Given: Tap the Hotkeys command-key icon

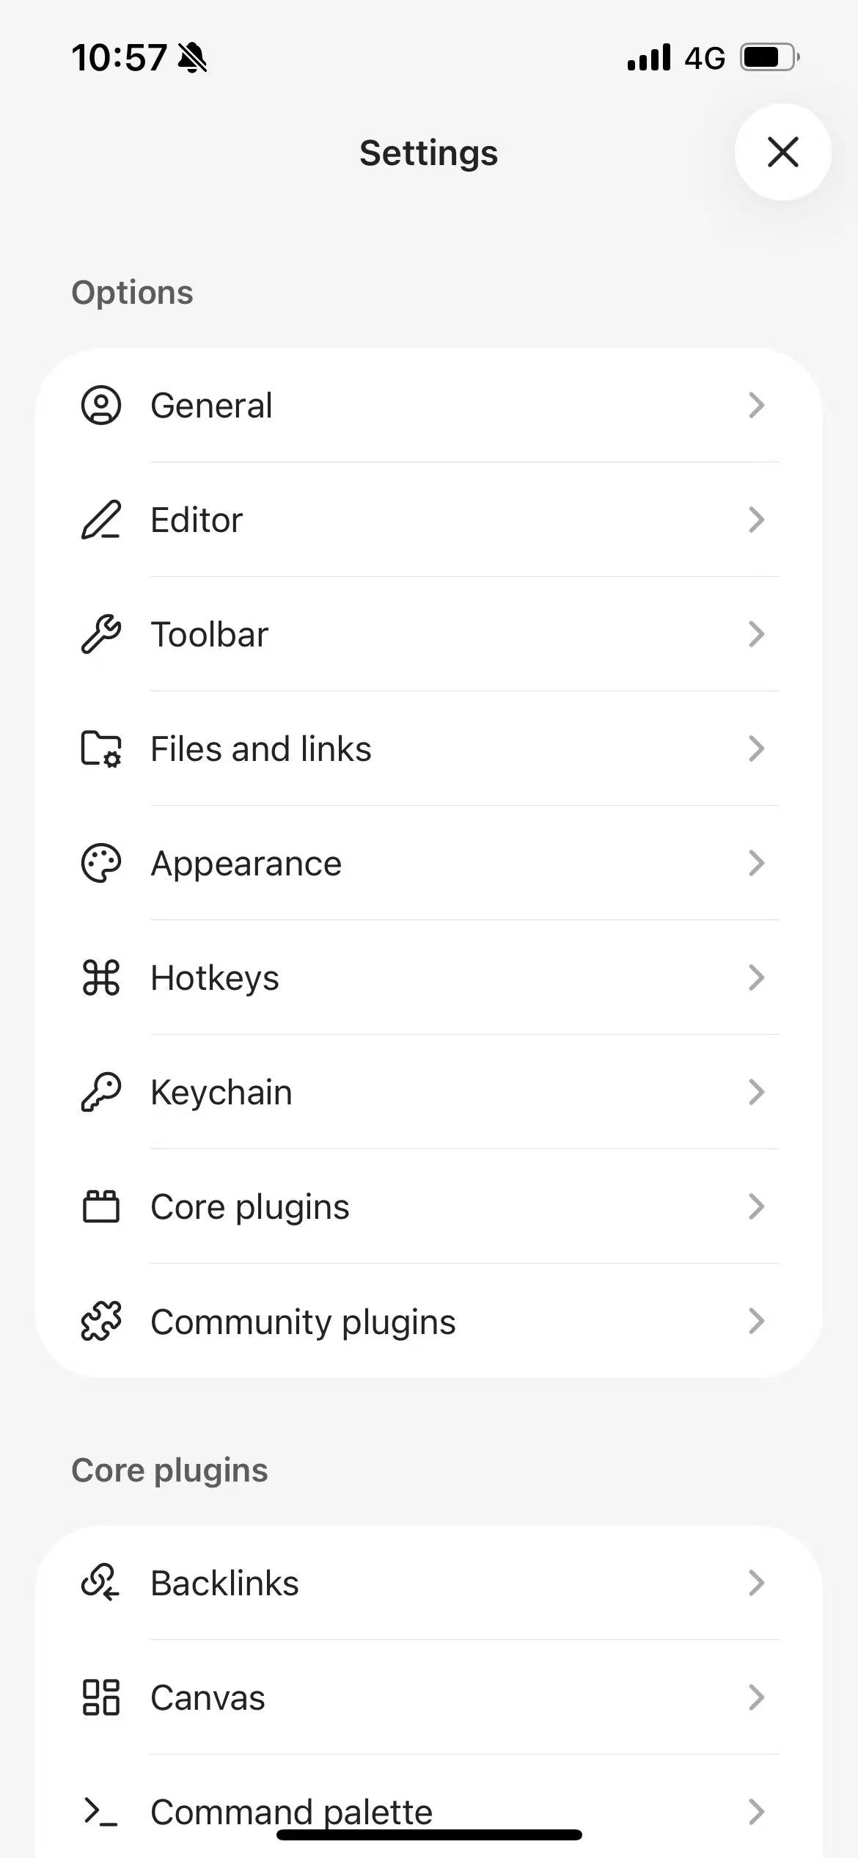Looking at the screenshot, I should (x=100, y=977).
